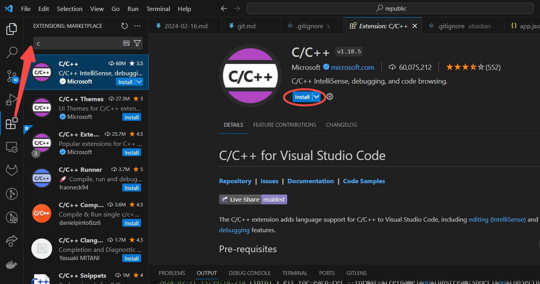Open the Docker view icon
Viewport: 540px width, 284px height.
[12, 264]
